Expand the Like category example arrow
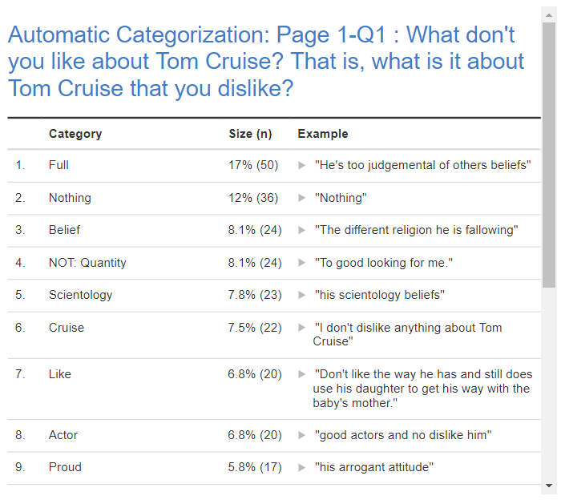 tap(302, 374)
